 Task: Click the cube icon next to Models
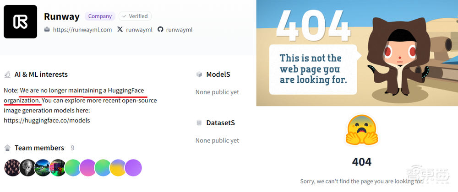[x=199, y=75]
